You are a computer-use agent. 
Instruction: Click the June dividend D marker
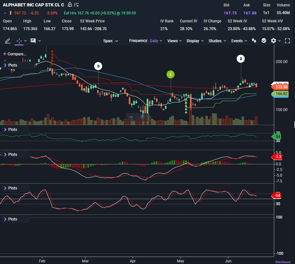click(241, 59)
